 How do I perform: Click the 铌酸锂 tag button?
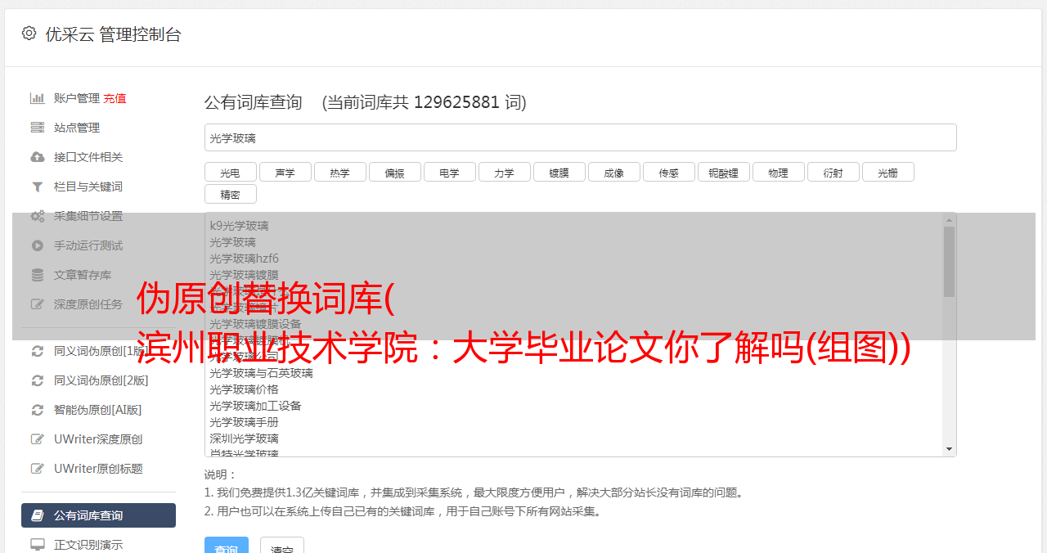[x=723, y=172]
